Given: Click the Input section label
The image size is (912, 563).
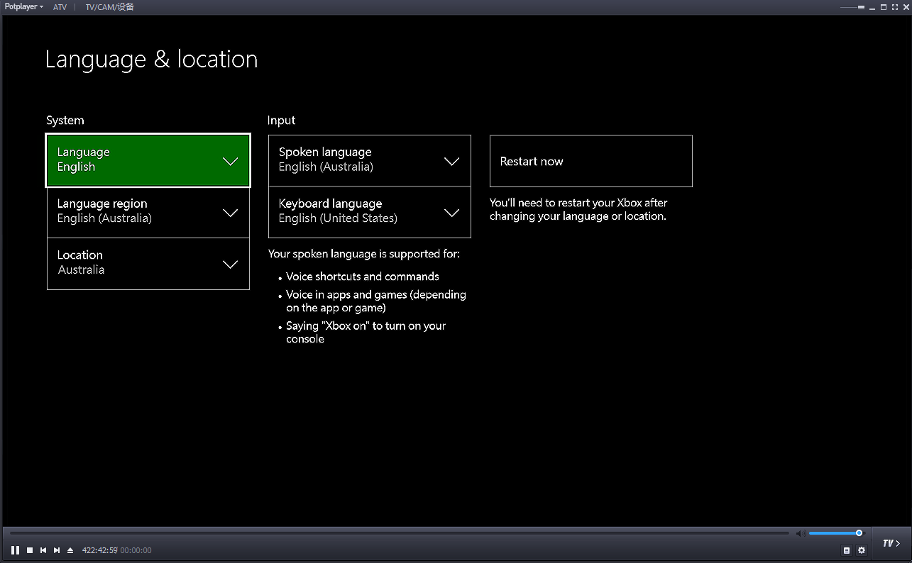Looking at the screenshot, I should (x=281, y=121).
